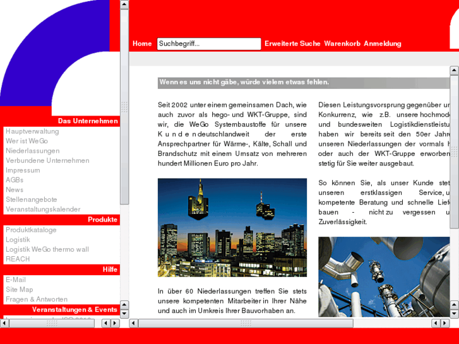
Task: Open the Home link in top navigation
Action: tap(142, 44)
